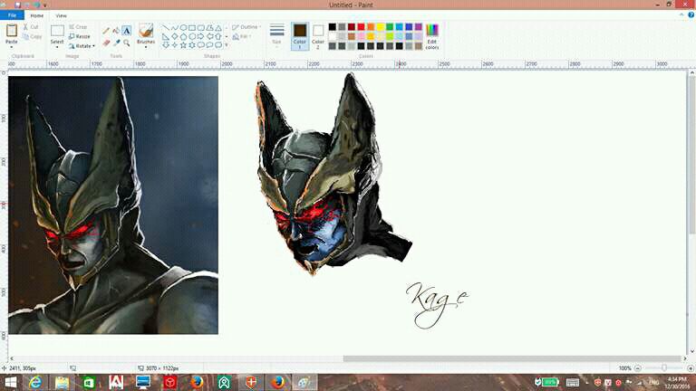Click the Paste clipboard icon
This screenshot has height=391, width=696.
12,31
